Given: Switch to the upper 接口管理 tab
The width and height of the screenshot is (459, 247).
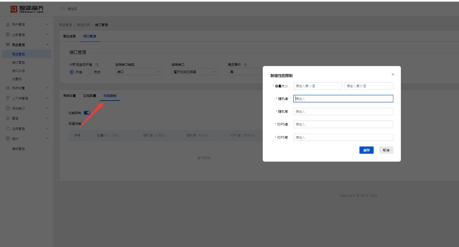Looking at the screenshot, I should tap(90, 36).
